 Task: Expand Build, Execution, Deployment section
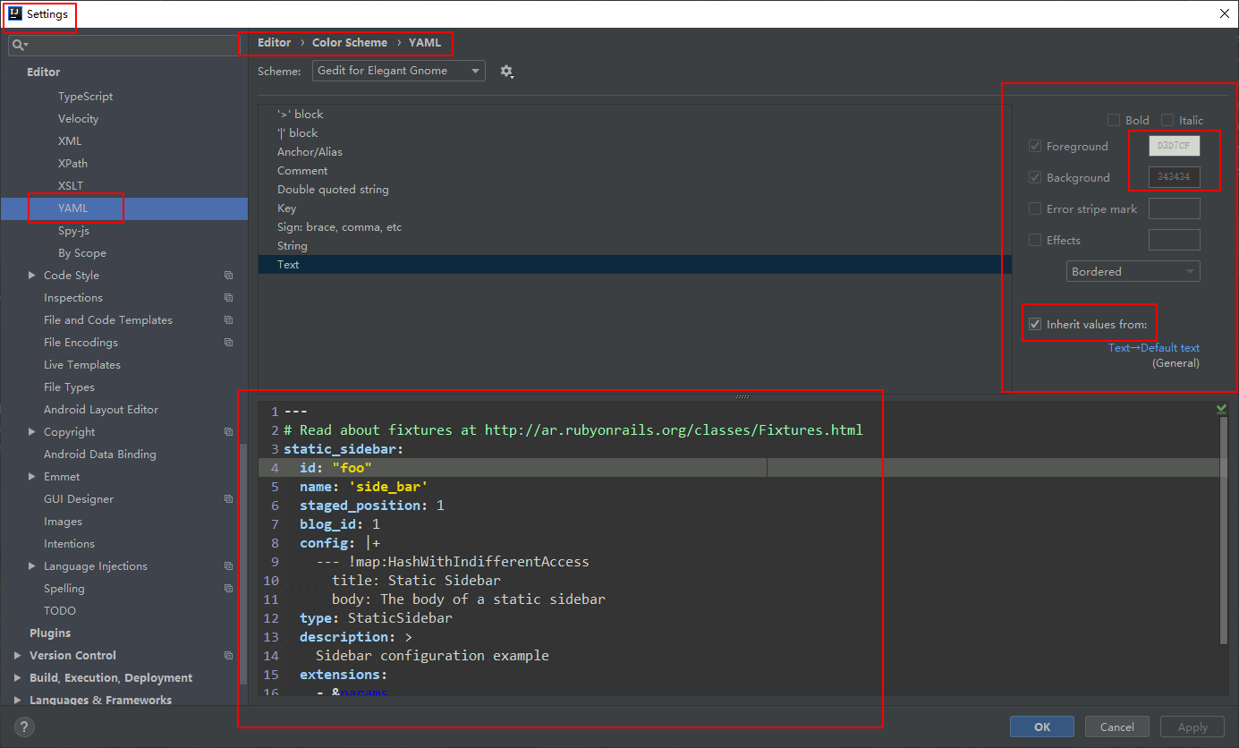18,678
